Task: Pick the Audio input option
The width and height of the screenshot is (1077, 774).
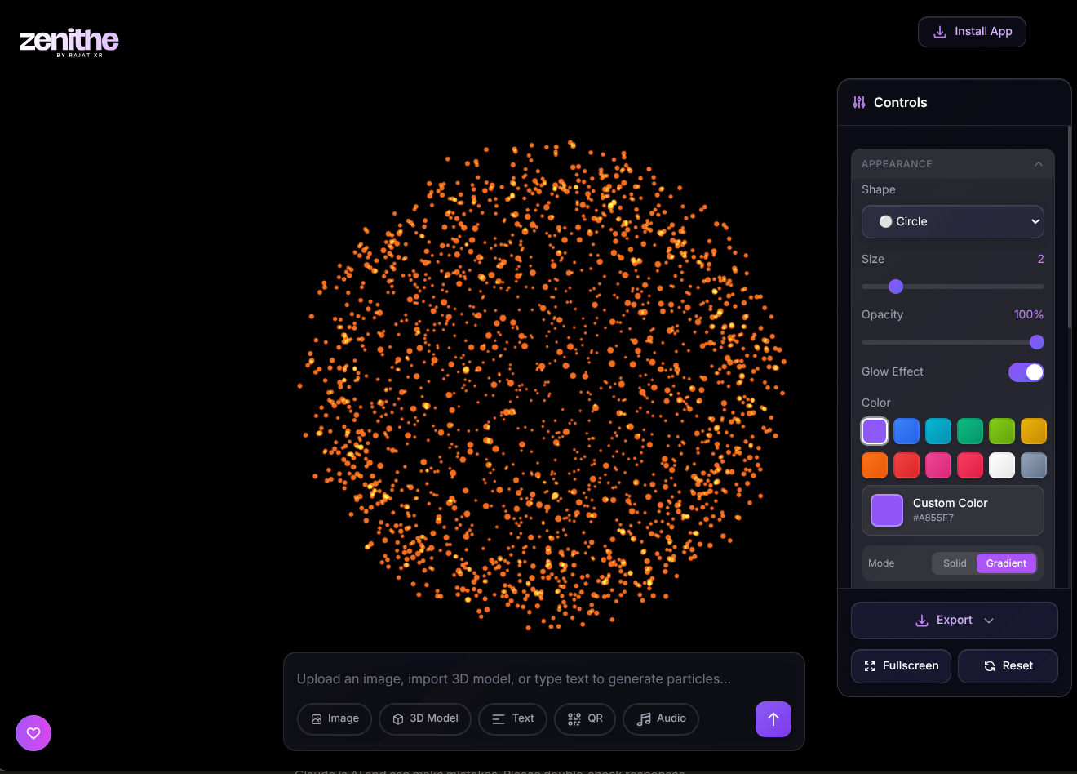Action: coord(661,718)
